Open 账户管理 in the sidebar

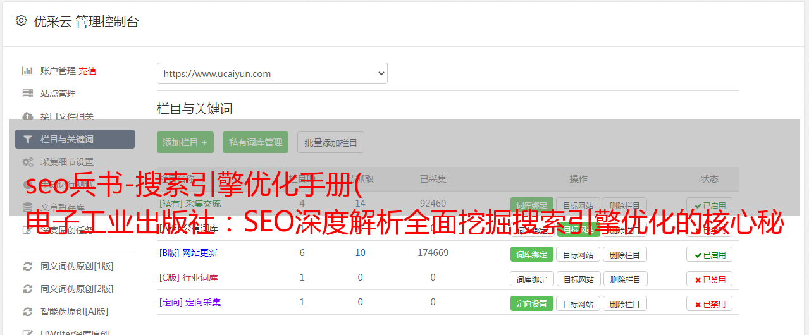58,71
